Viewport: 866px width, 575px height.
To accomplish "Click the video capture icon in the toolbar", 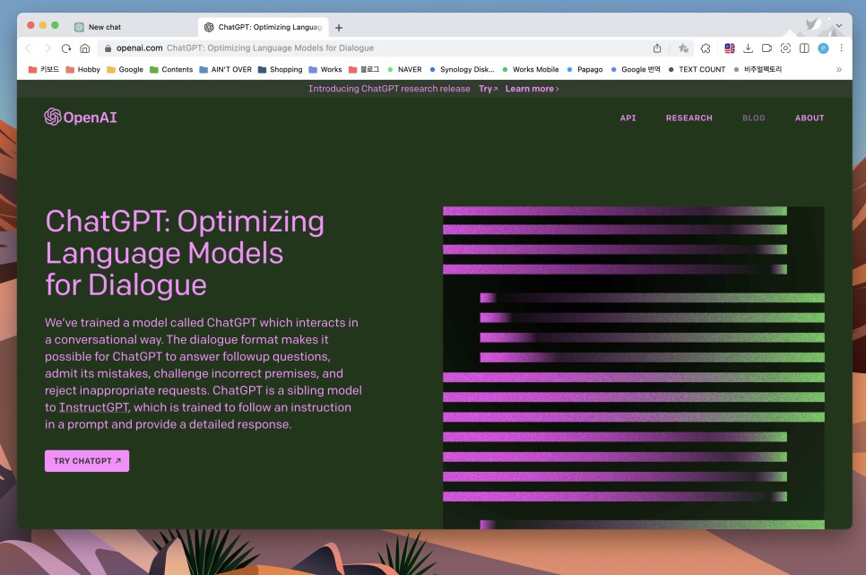I will [x=766, y=48].
